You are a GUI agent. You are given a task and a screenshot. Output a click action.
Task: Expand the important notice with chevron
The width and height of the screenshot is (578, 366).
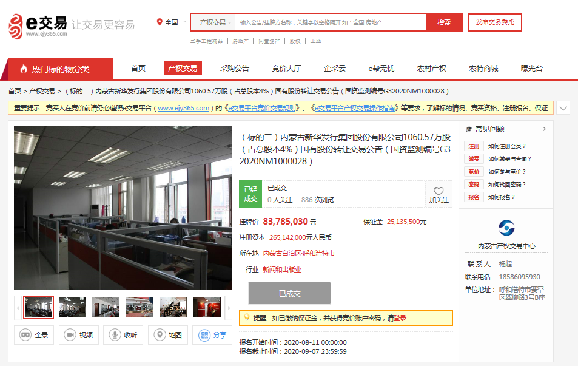[563, 108]
